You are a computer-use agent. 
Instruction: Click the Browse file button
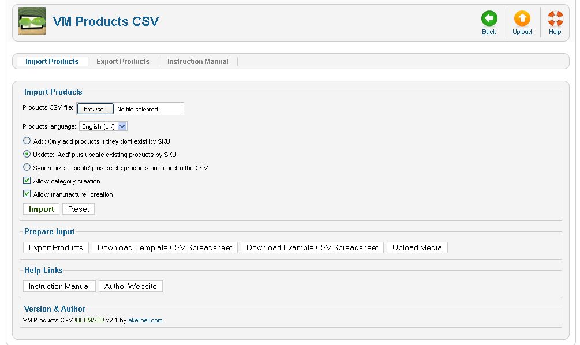95,109
